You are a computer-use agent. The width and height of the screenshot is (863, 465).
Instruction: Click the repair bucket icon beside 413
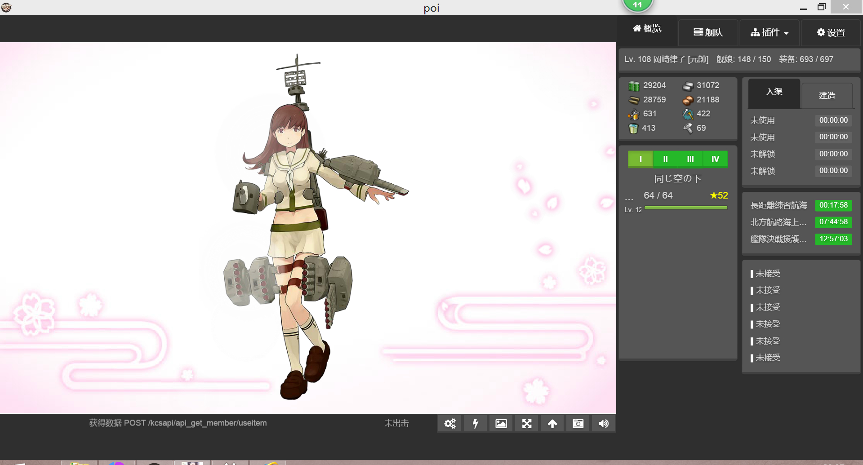point(633,128)
